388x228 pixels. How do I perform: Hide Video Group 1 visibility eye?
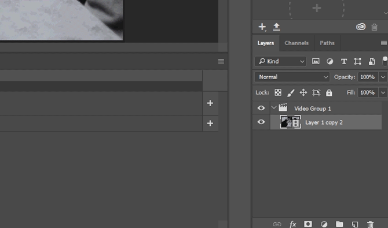(x=261, y=108)
